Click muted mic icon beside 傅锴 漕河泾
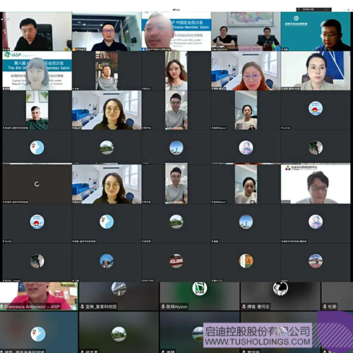 [244, 306]
